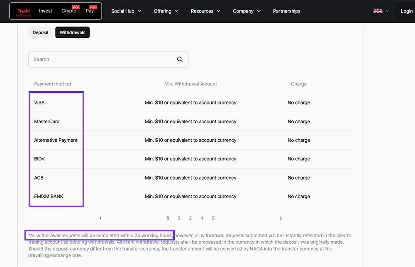
Task: Click the VISA payment method
Action: tap(39, 102)
